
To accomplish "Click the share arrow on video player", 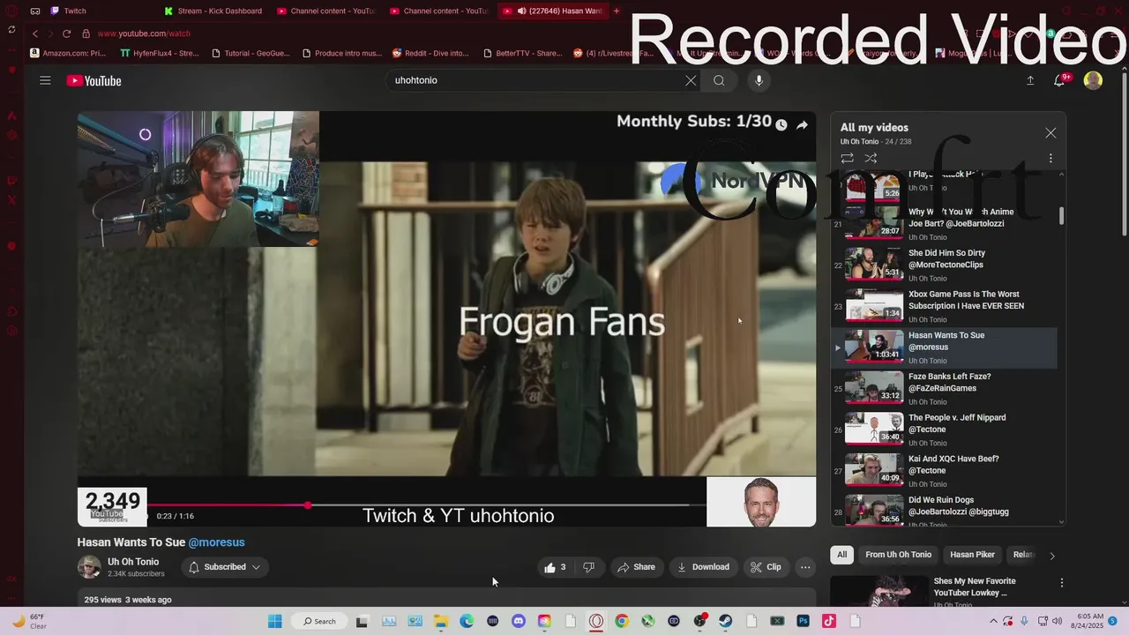I will (802, 125).
